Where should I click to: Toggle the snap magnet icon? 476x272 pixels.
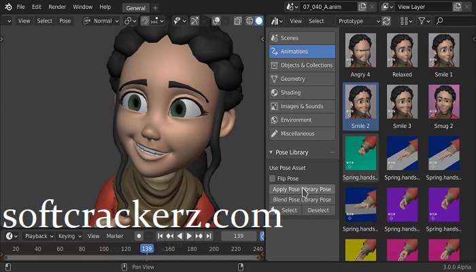[x=145, y=21]
